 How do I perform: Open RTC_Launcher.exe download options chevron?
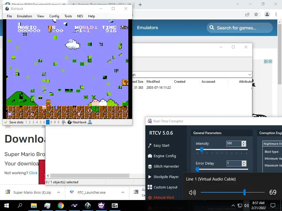tap(123, 192)
